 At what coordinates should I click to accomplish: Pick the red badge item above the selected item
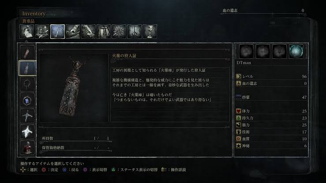point(27,52)
